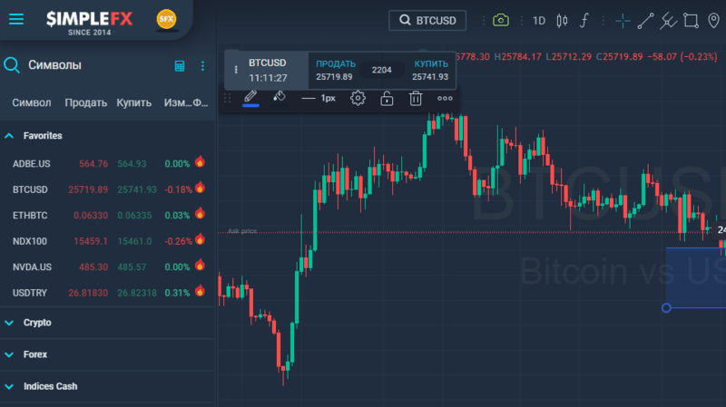Click USDTRY buy price 26.82318

(137, 293)
